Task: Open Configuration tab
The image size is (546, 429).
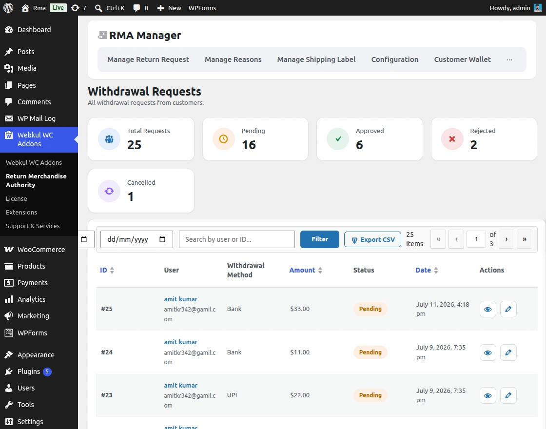Action: coord(394,59)
